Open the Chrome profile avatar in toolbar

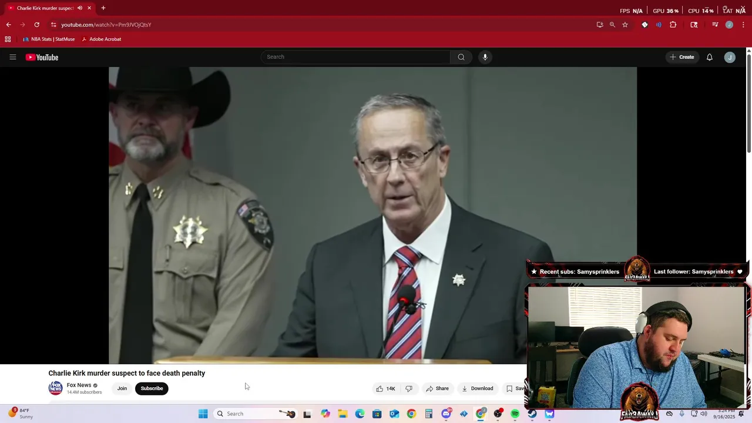click(x=729, y=25)
